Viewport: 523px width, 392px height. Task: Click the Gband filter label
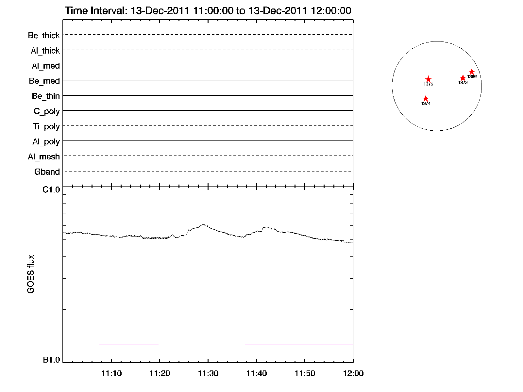pyautogui.click(x=47, y=172)
